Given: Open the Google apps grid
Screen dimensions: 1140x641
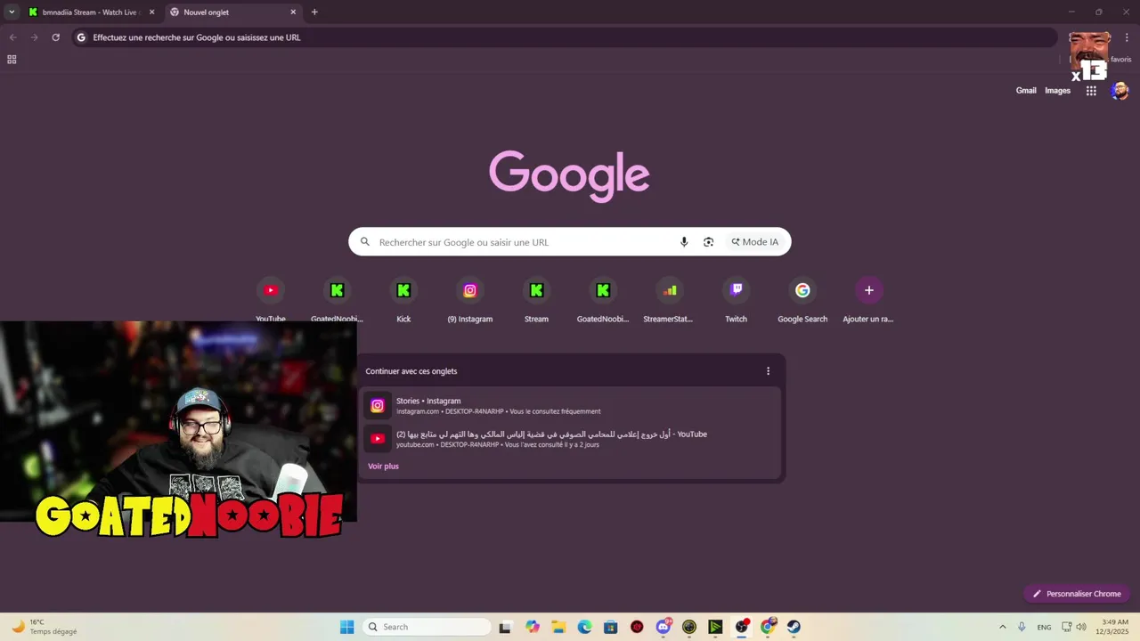Looking at the screenshot, I should (x=1091, y=91).
